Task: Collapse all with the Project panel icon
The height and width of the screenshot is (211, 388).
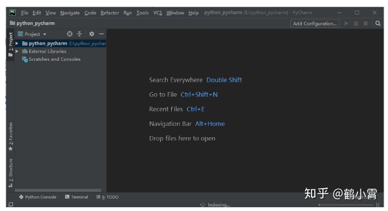Action: point(80,34)
